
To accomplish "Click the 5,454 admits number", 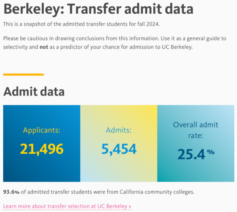I will tap(119, 149).
